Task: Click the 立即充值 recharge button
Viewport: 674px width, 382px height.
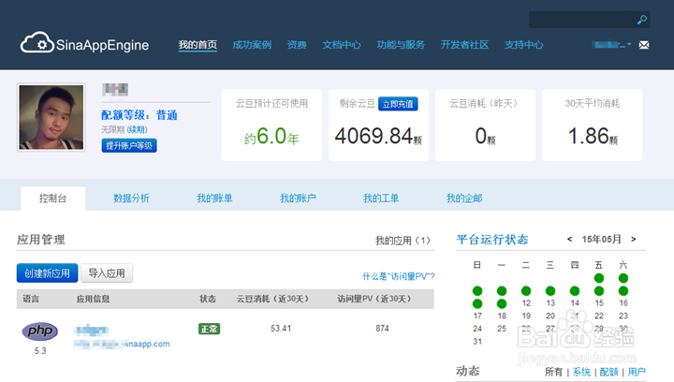Action: [x=398, y=104]
